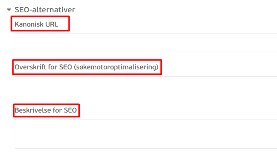Activate the empty field under Kanonisk URL
The width and height of the screenshot is (277, 160).
146,42
